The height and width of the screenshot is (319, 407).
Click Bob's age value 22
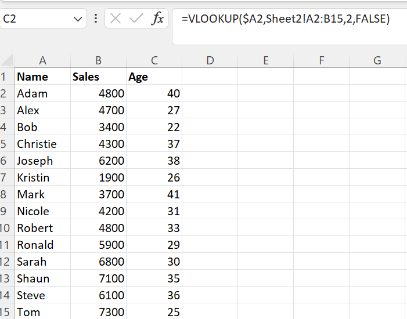pos(154,127)
